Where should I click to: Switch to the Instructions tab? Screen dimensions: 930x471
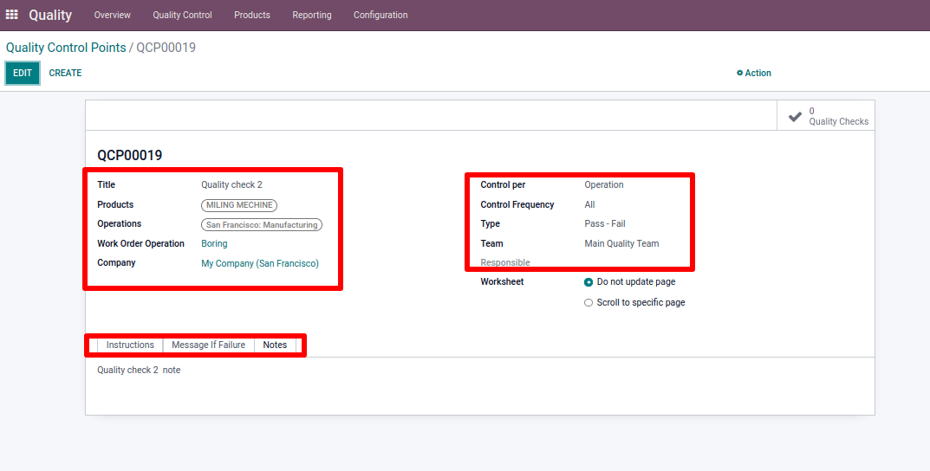(130, 345)
